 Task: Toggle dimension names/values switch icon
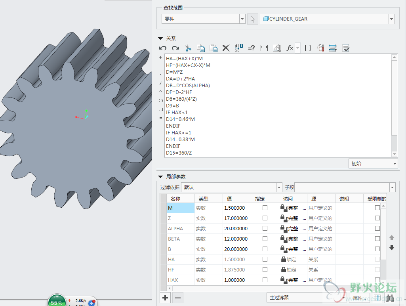click(238, 48)
